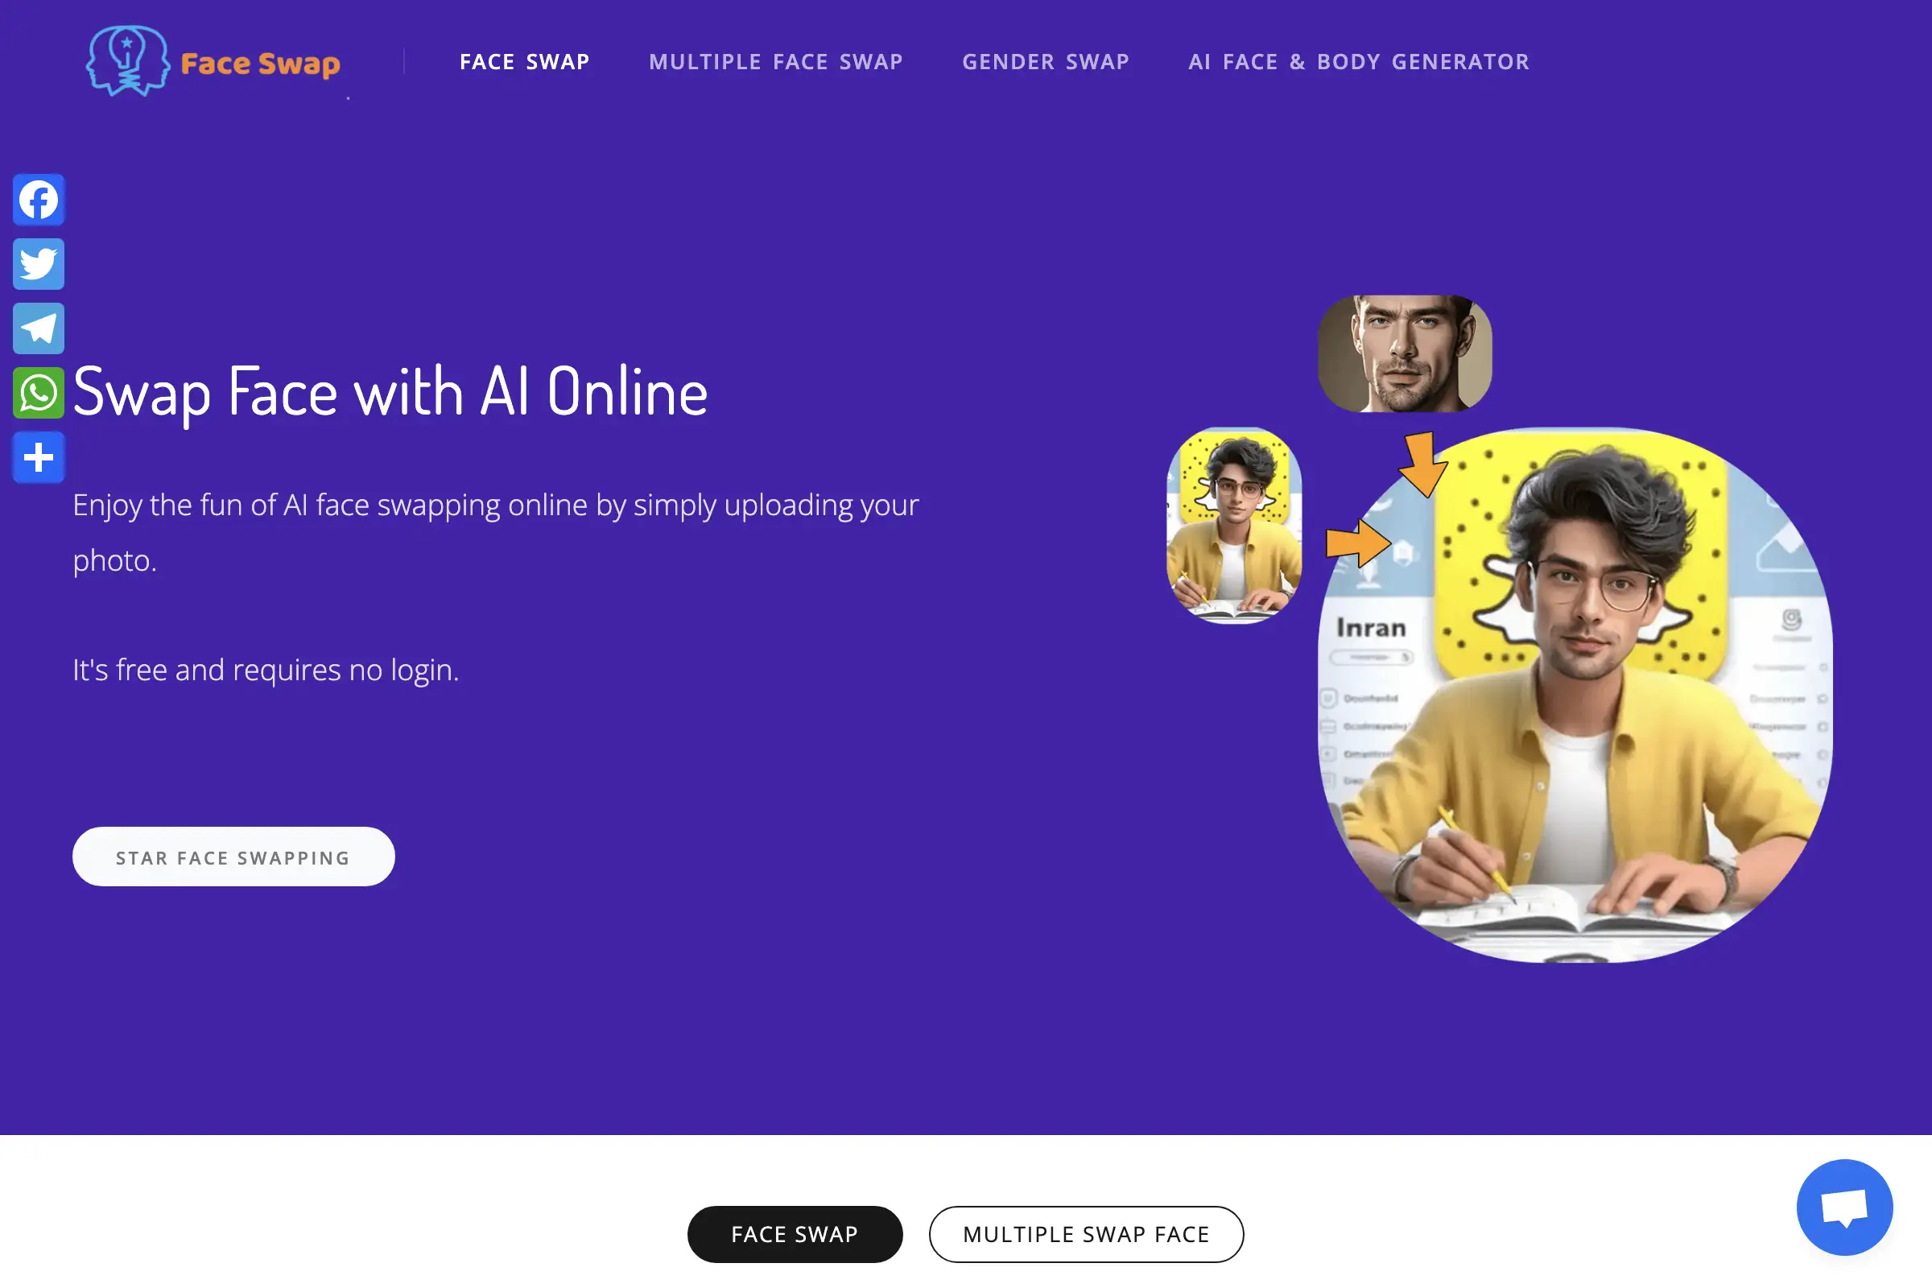Share the page on Facebook

(39, 200)
